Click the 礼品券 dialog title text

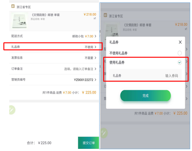(114, 42)
